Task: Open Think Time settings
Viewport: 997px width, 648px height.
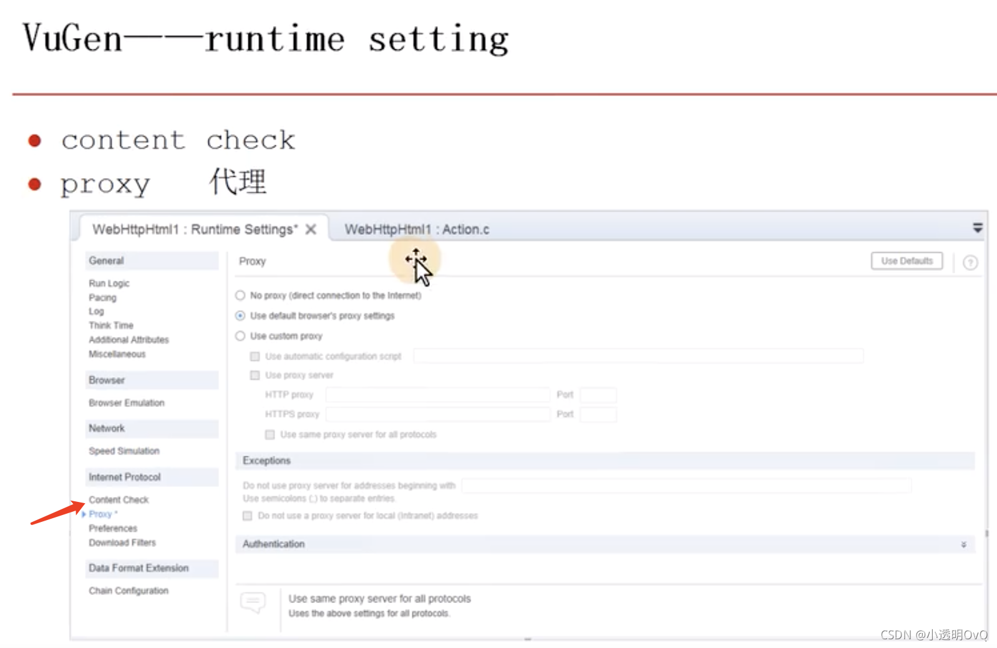Action: tap(111, 325)
